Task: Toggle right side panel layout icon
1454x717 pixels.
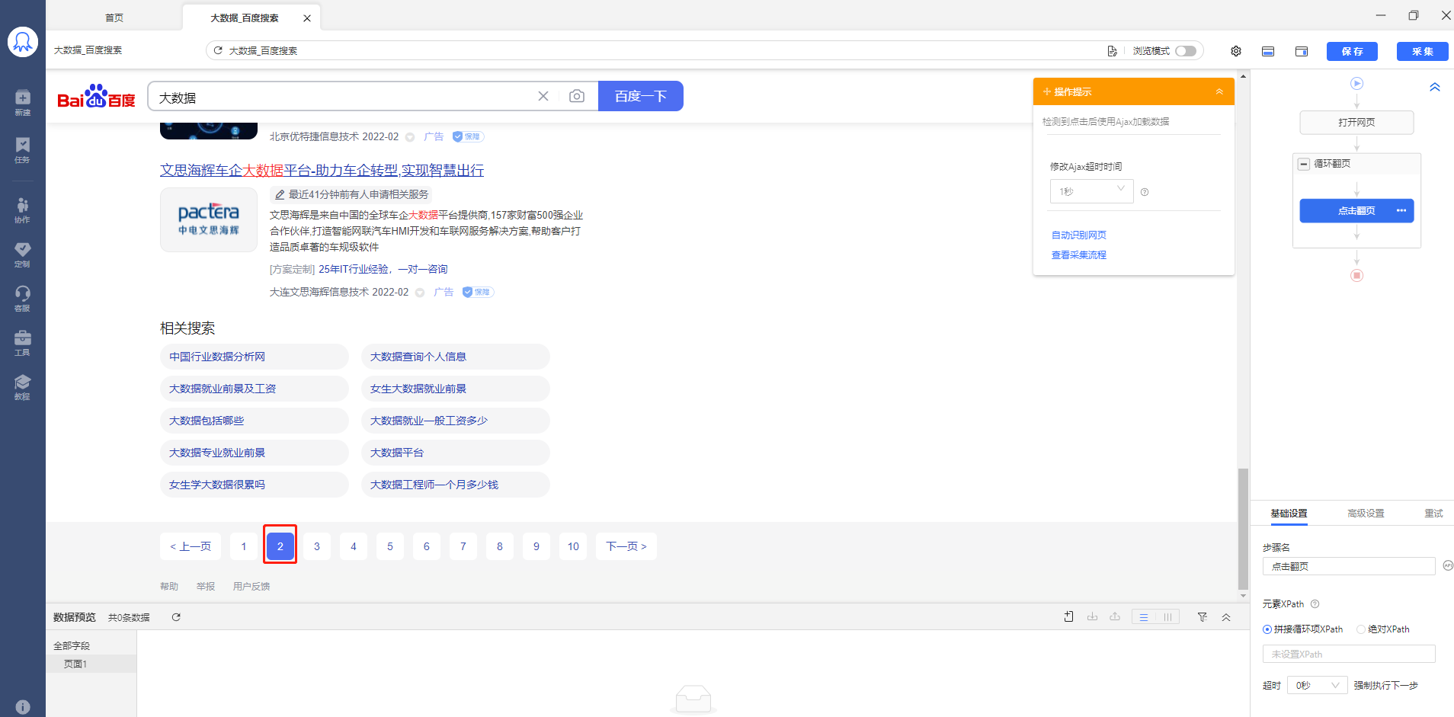Action: (x=1302, y=51)
